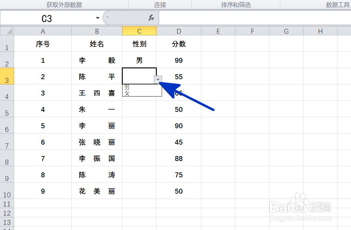Select the yellow highlighted C column header

pyautogui.click(x=139, y=31)
